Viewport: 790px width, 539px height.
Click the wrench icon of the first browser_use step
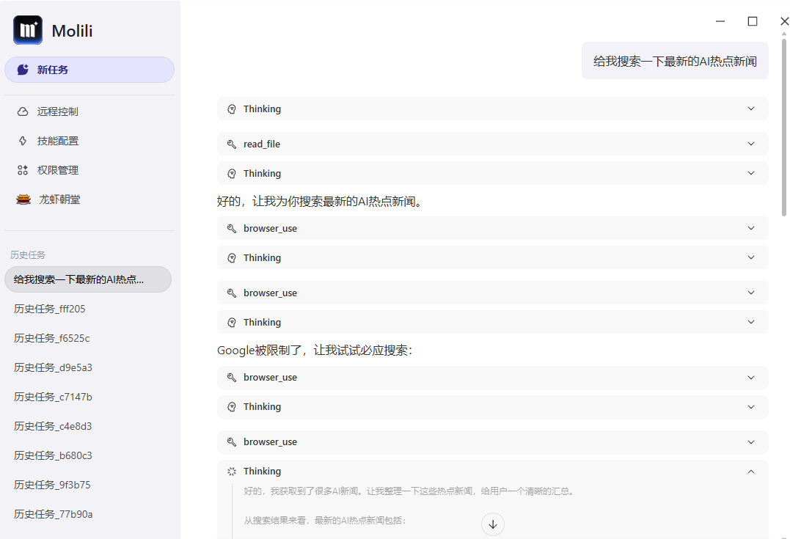point(230,228)
